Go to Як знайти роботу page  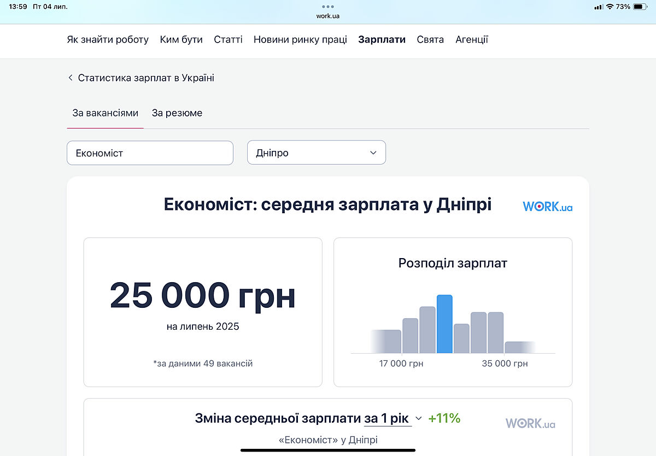click(x=108, y=39)
